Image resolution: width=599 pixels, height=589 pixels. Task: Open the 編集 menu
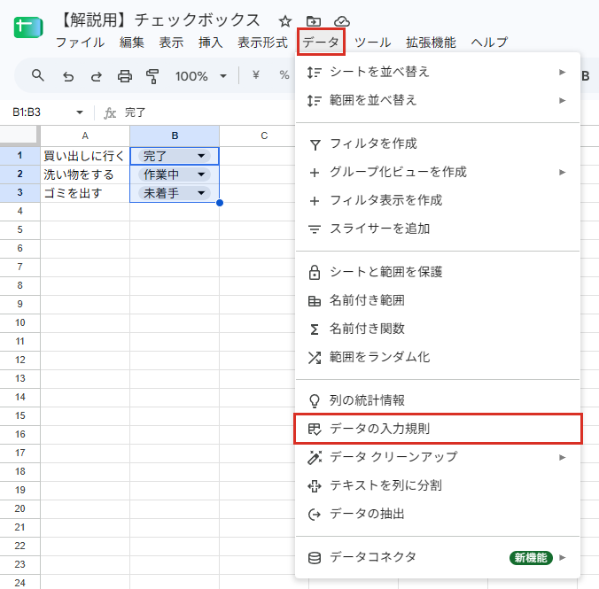131,43
